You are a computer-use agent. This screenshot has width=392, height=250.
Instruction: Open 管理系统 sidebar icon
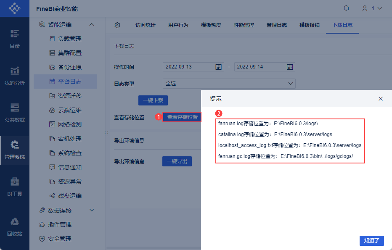14,150
